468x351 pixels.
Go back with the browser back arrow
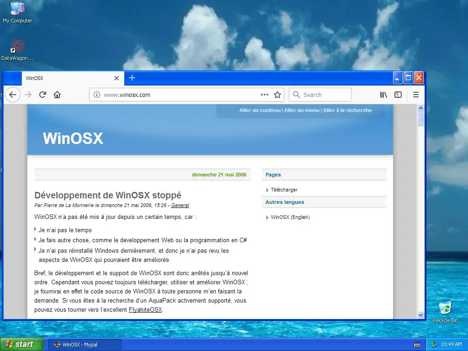click(x=12, y=95)
